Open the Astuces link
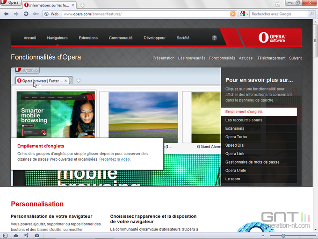The height and width of the screenshot is (239, 318). [246, 58]
